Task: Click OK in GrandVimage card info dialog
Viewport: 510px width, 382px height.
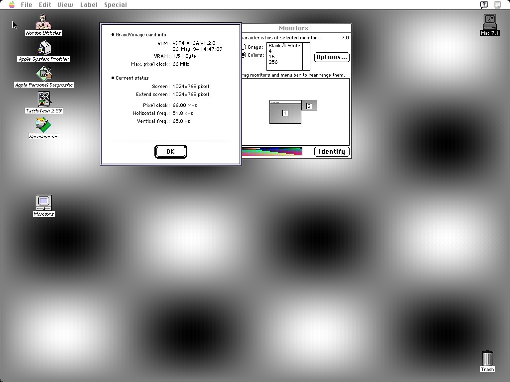Action: [x=170, y=152]
